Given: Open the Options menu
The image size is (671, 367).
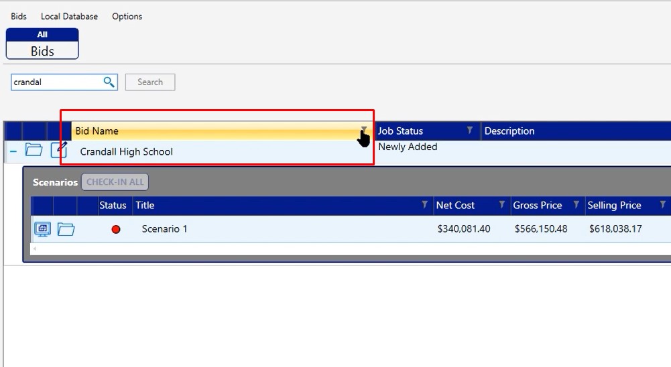Looking at the screenshot, I should 127,16.
